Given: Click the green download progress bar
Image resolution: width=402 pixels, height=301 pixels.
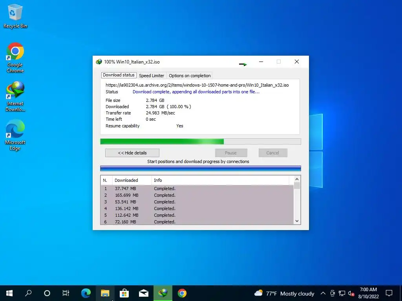Looking at the screenshot, I should (x=201, y=141).
